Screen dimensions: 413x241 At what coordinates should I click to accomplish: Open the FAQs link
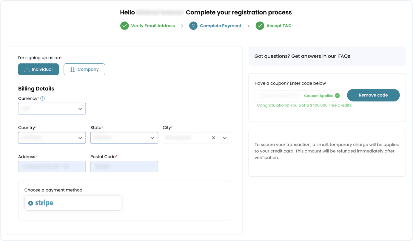point(344,56)
